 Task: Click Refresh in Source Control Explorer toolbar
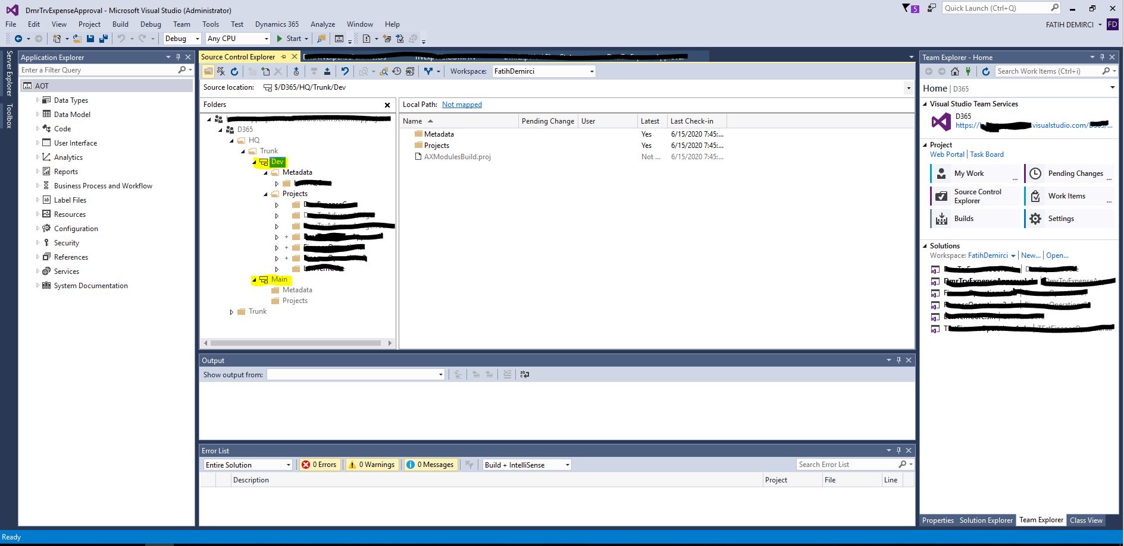click(234, 71)
